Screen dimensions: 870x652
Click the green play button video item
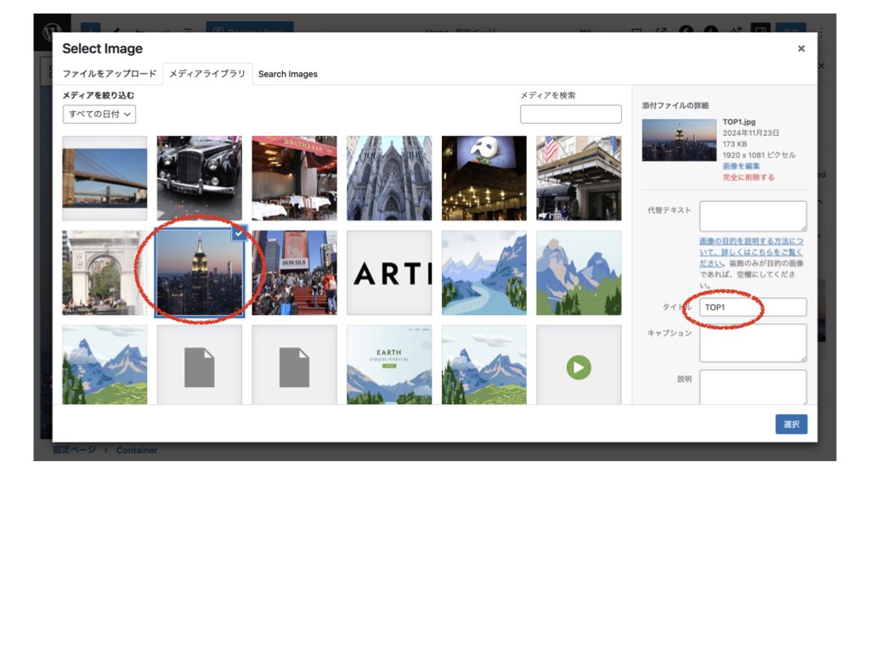click(579, 367)
